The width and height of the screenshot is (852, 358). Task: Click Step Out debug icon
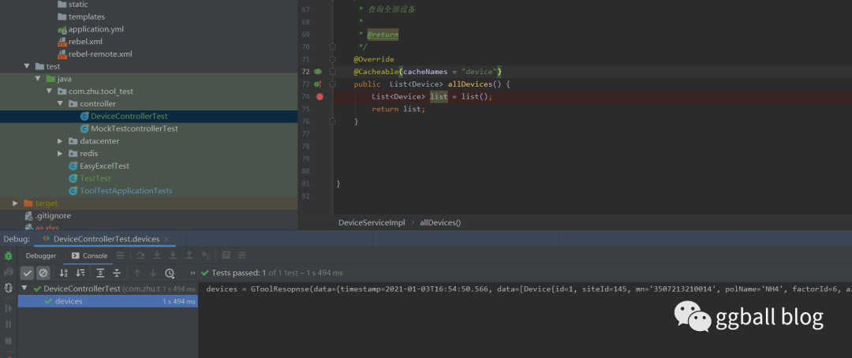(189, 255)
